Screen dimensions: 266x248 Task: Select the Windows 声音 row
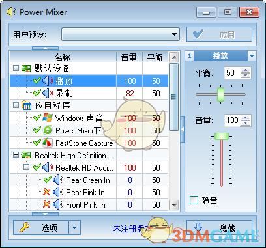(89, 118)
